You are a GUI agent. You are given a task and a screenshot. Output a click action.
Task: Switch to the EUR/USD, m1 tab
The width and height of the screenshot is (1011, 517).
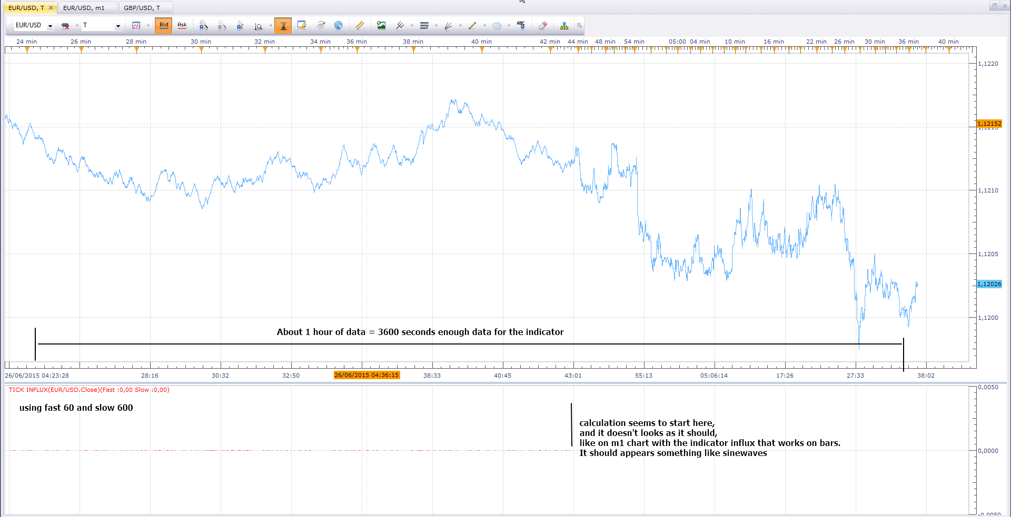(84, 8)
